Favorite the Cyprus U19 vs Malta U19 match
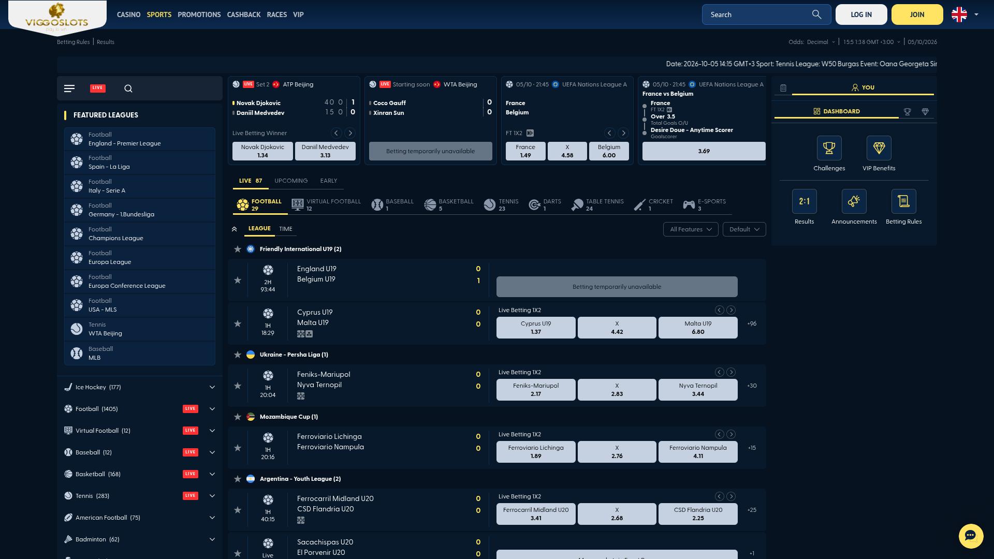 [238, 323]
